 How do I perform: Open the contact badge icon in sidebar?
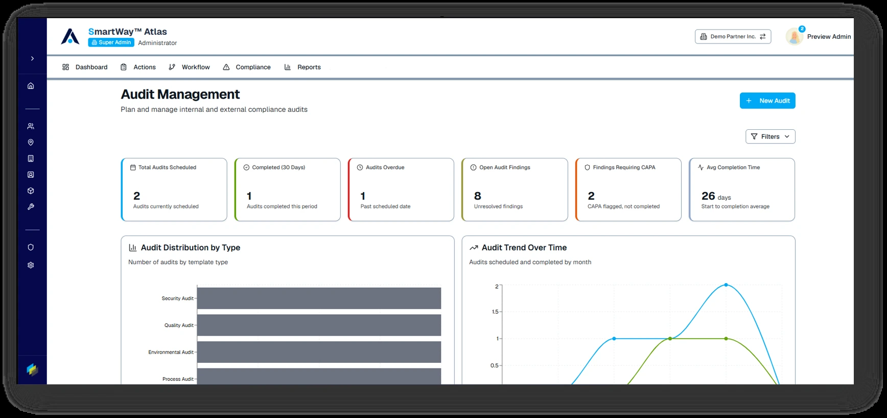coord(31,175)
